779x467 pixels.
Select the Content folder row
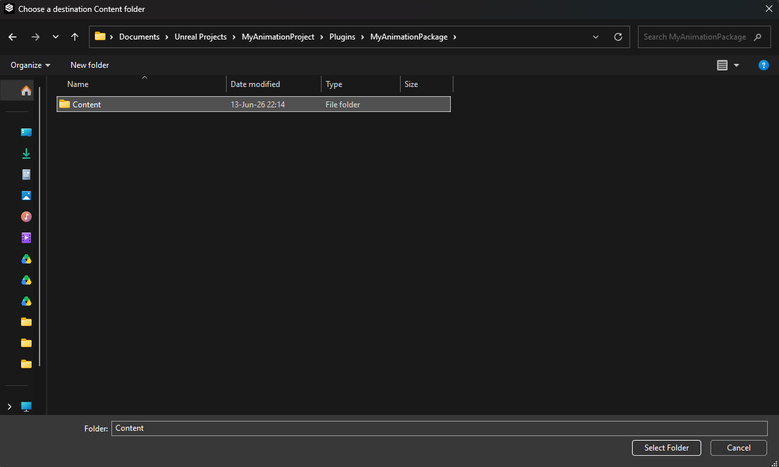pos(253,104)
